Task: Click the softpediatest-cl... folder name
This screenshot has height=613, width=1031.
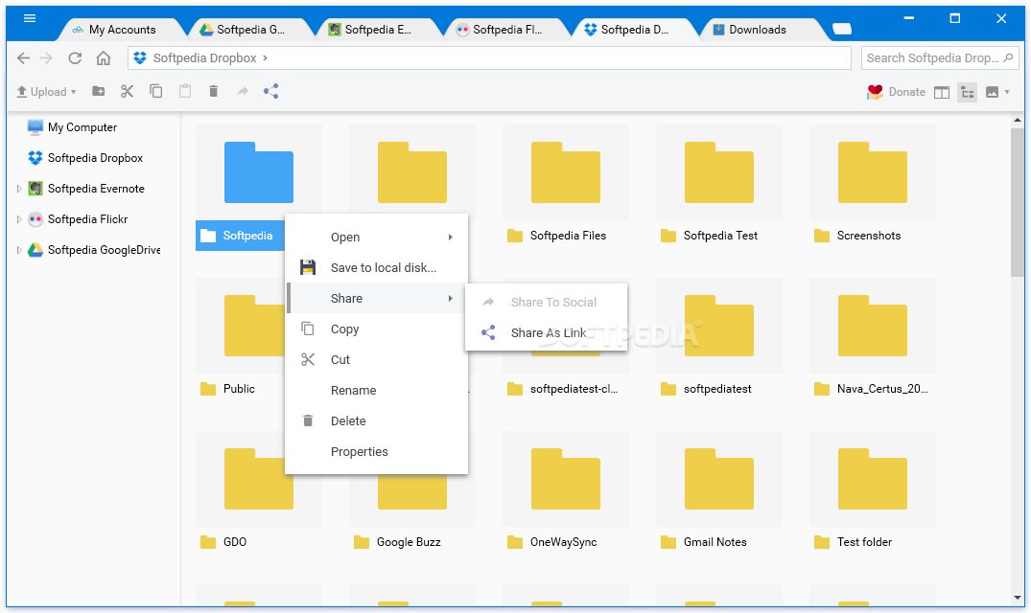Action: pos(574,389)
